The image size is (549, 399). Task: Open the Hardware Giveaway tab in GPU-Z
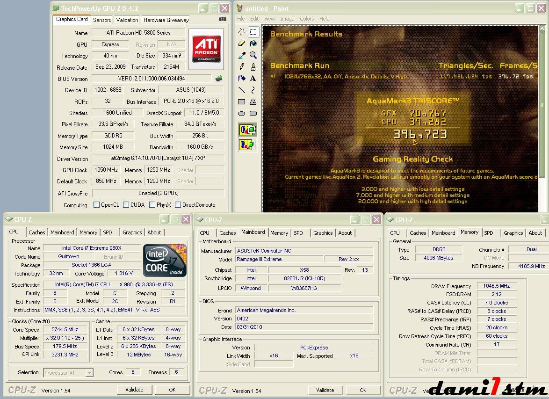[x=166, y=20]
